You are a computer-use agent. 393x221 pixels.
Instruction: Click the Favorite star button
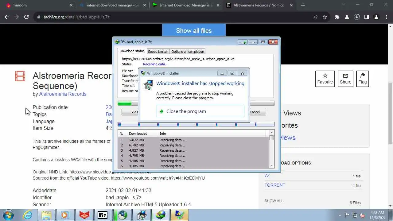[325, 79]
